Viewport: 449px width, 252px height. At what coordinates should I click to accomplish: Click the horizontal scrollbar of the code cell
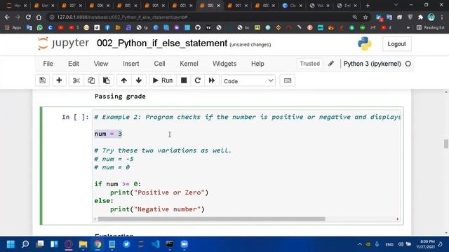211,219
